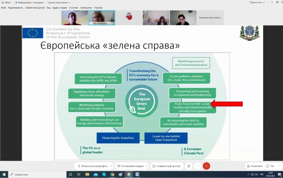The width and height of the screenshot is (283, 178).
Task: Click the university crest emblem on slide
Action: pyautogui.click(x=250, y=33)
